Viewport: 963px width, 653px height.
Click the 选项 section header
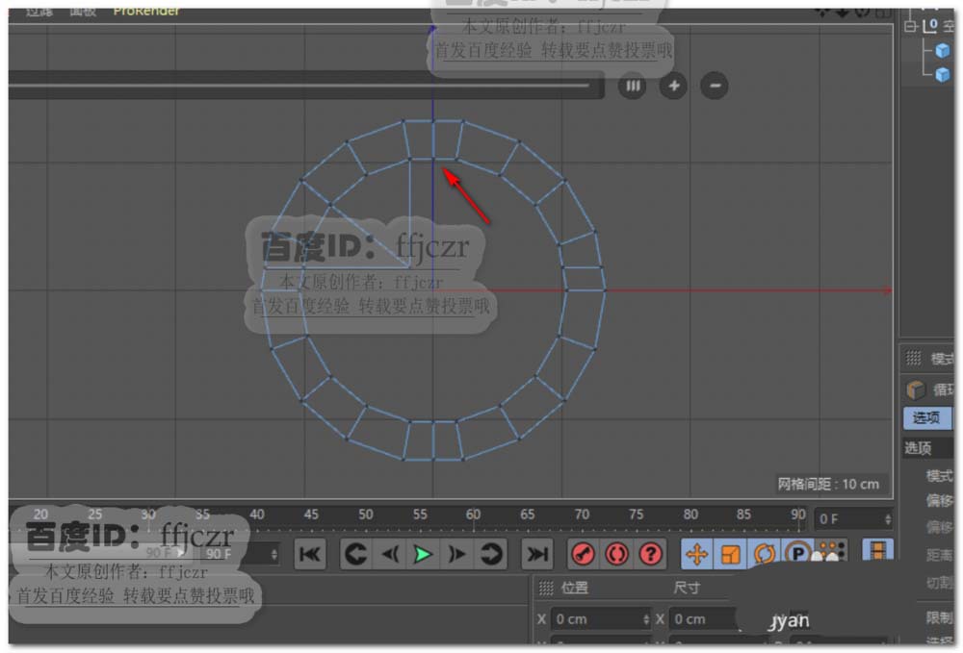point(918,449)
